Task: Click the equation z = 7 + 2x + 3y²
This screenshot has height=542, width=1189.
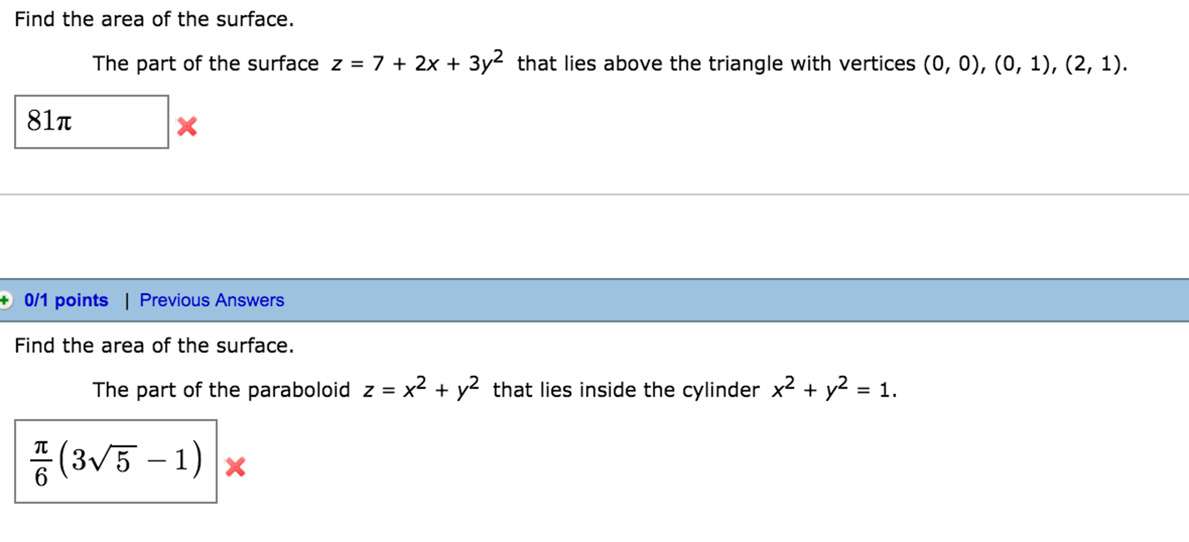Action: tap(417, 63)
